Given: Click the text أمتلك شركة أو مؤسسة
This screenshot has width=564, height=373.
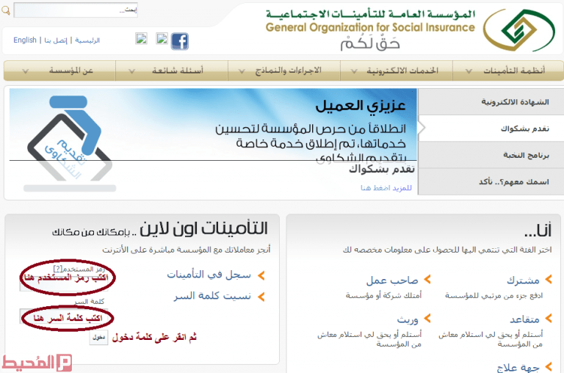Looking at the screenshot, I should coord(383,296).
